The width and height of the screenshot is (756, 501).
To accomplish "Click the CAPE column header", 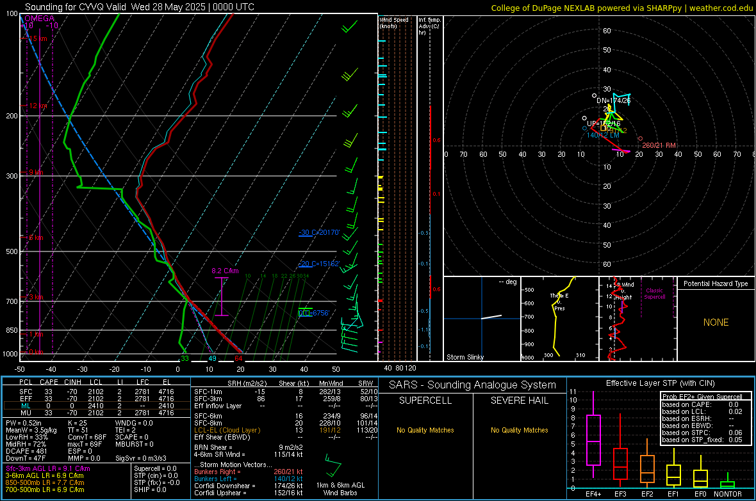I will tap(49, 382).
